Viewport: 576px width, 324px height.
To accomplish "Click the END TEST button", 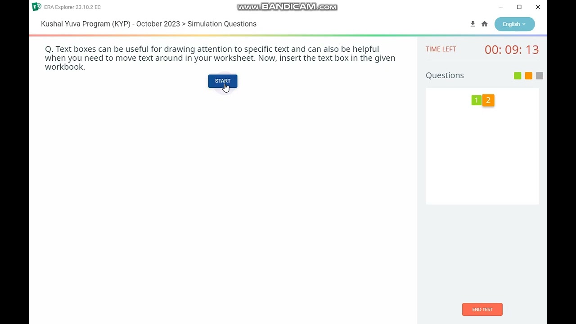I will (482, 309).
